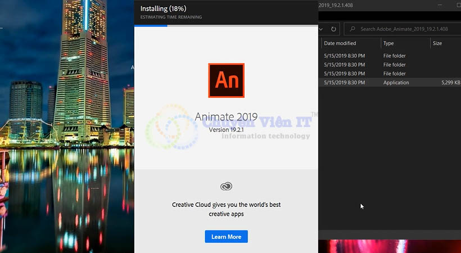461x253 pixels.
Task: Click the Explorer title 2019_19.2.1.408
Action: pos(336,5)
